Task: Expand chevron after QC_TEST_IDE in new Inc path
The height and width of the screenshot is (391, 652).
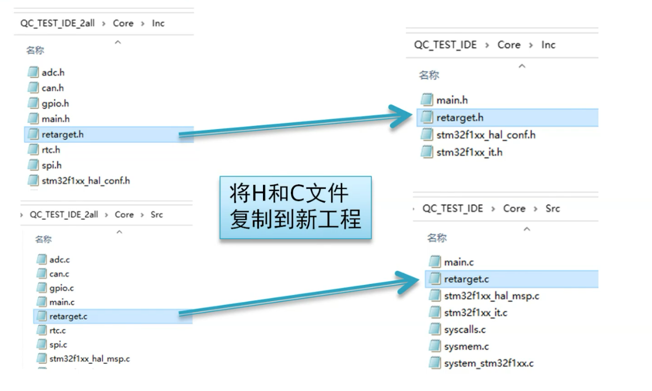Action: click(x=487, y=45)
